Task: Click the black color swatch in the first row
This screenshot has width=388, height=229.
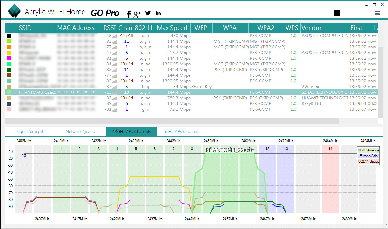Action: click(x=9, y=36)
